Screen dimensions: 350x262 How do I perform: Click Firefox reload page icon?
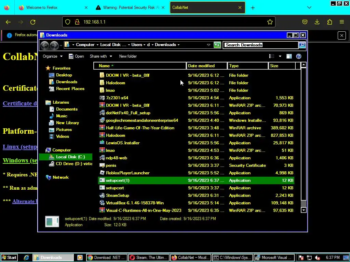pyautogui.click(x=33, y=22)
